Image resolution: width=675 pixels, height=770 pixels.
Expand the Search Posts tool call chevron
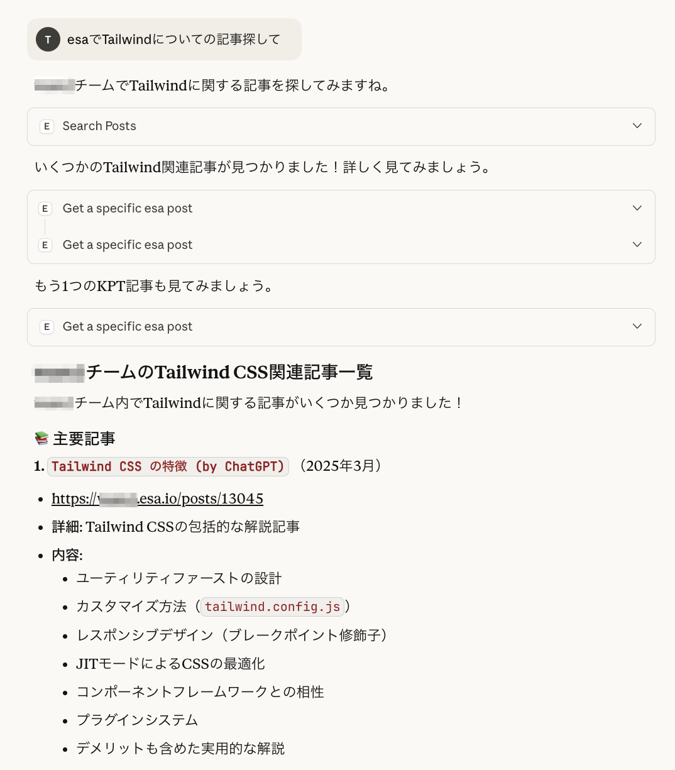pos(637,126)
